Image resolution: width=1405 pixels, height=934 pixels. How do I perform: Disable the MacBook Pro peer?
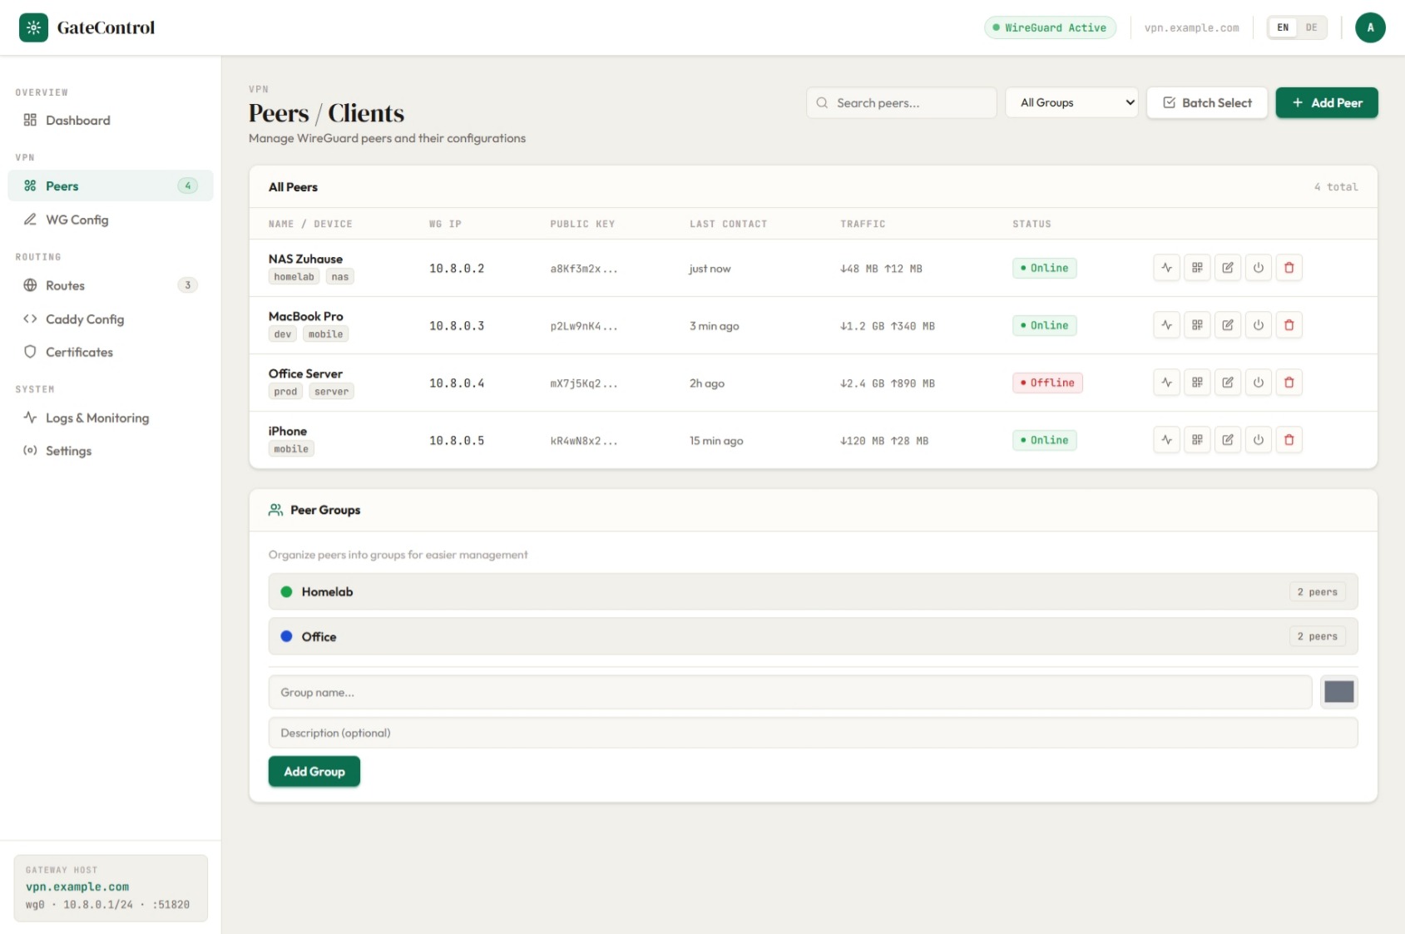[1258, 325]
